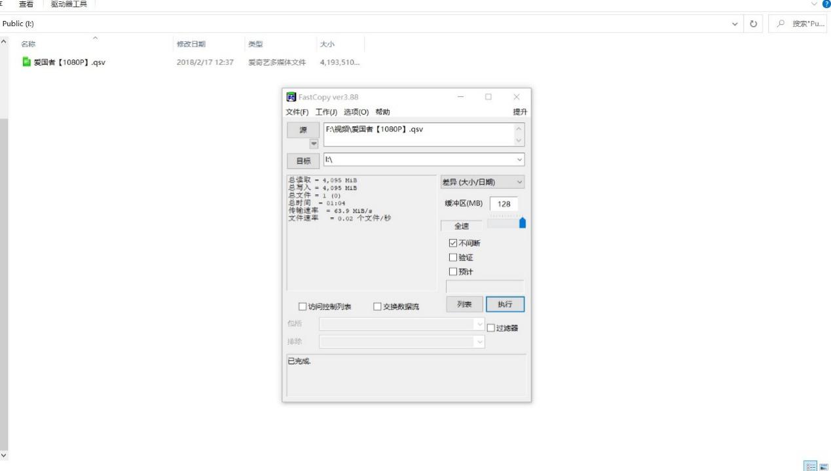The image size is (831, 471).
Task: Click the Refresh icon in address bar
Action: [753, 24]
